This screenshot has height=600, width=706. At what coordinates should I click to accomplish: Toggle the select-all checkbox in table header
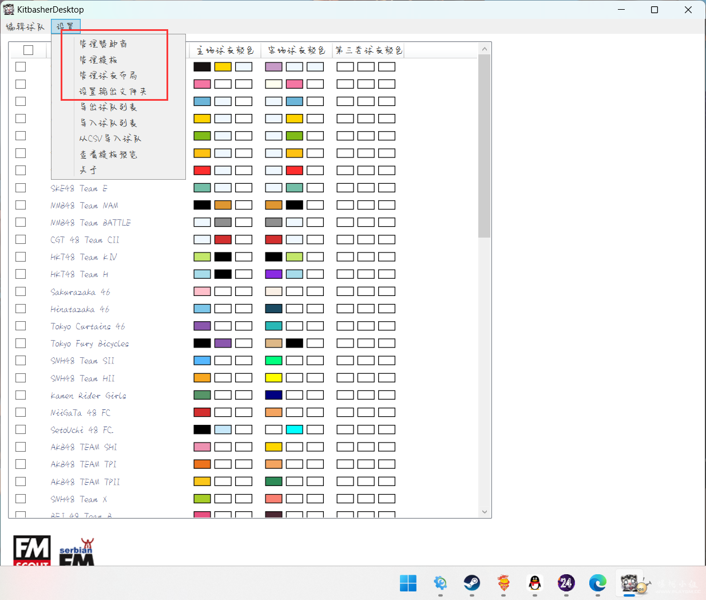coord(28,50)
